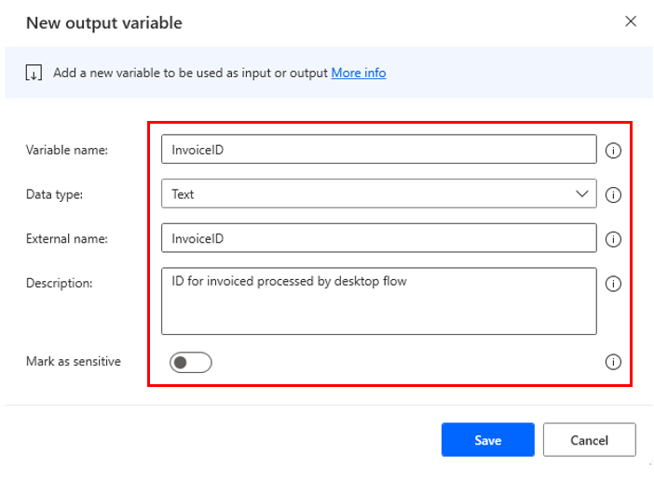Image resolution: width=654 pixels, height=480 pixels.
Task: Click the New output variable dialog title
Action: coord(104,22)
